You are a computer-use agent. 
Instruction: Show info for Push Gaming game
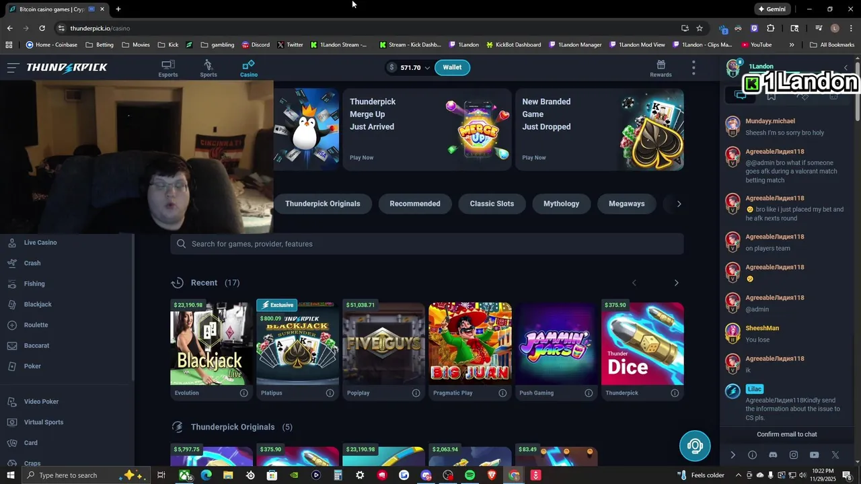589,393
